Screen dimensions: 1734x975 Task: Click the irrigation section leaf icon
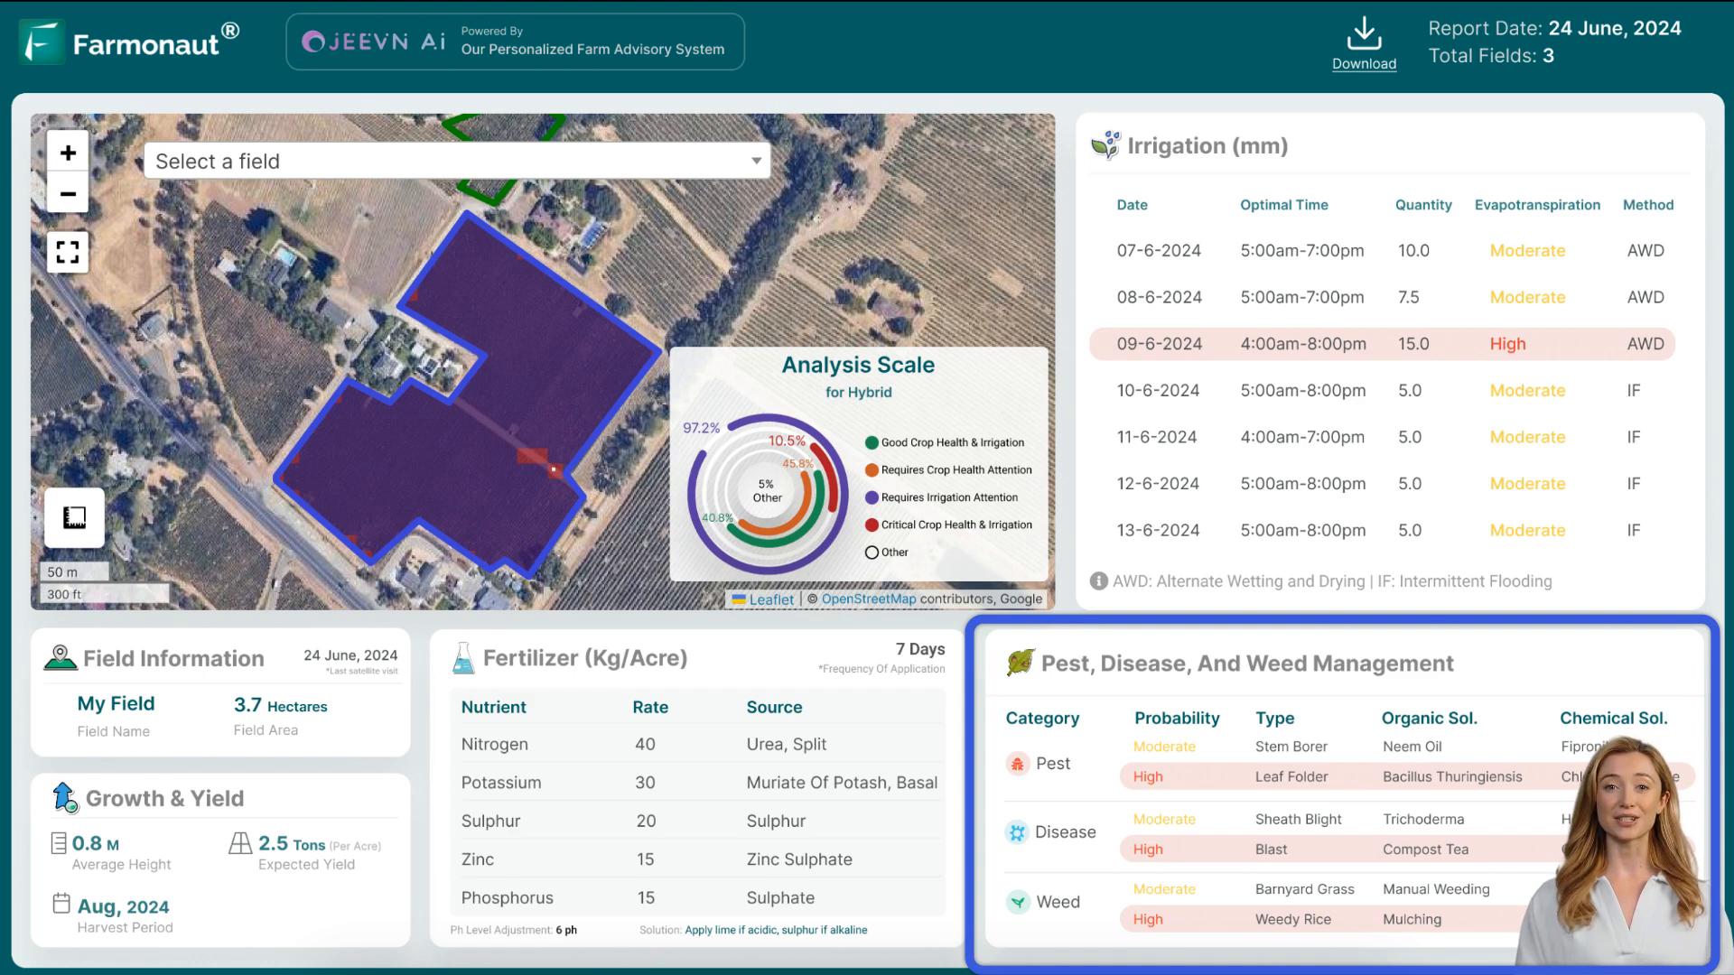(x=1105, y=145)
